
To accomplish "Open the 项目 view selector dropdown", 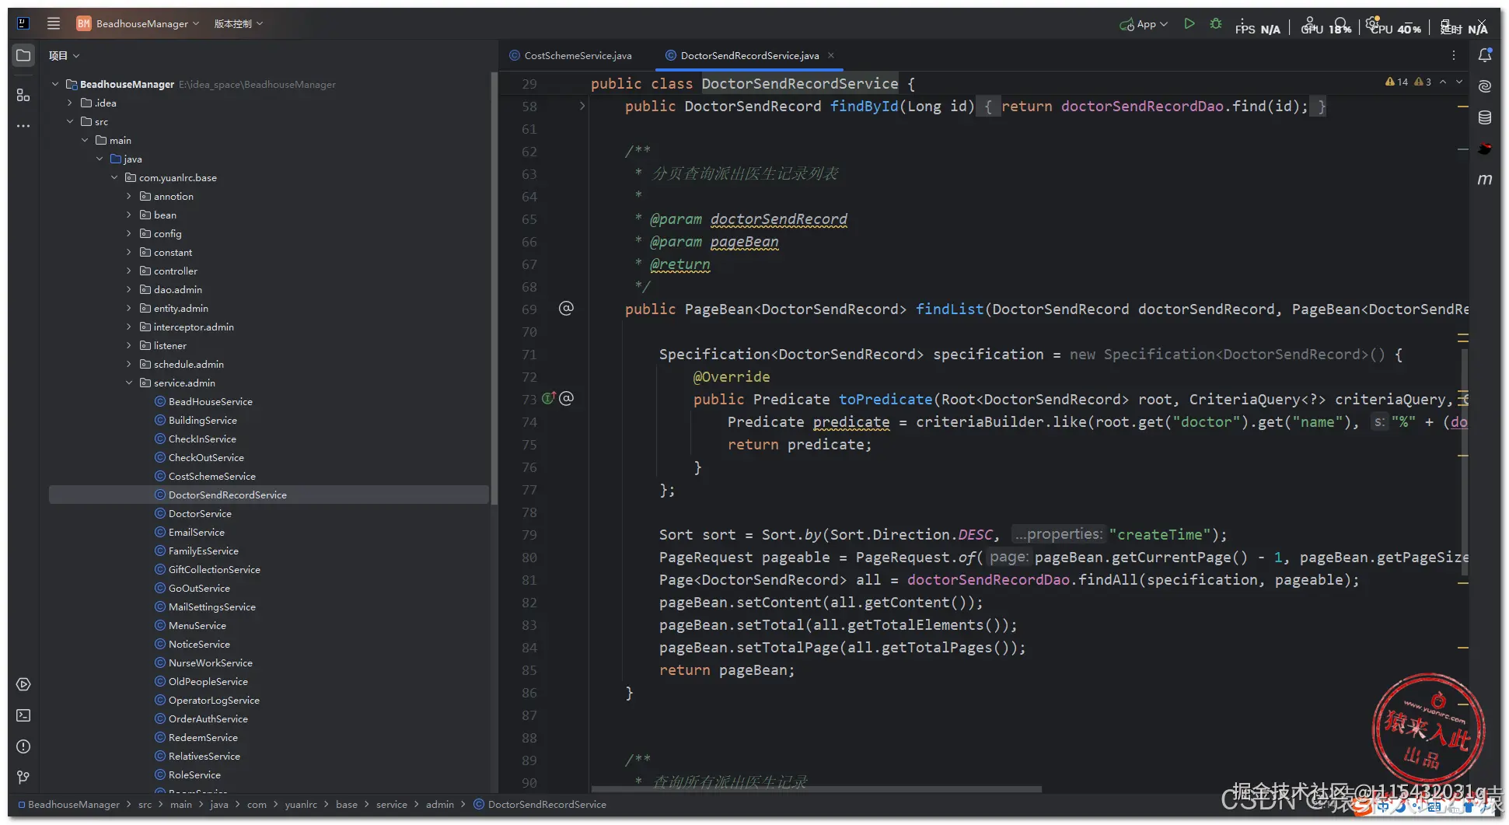I will click(64, 55).
